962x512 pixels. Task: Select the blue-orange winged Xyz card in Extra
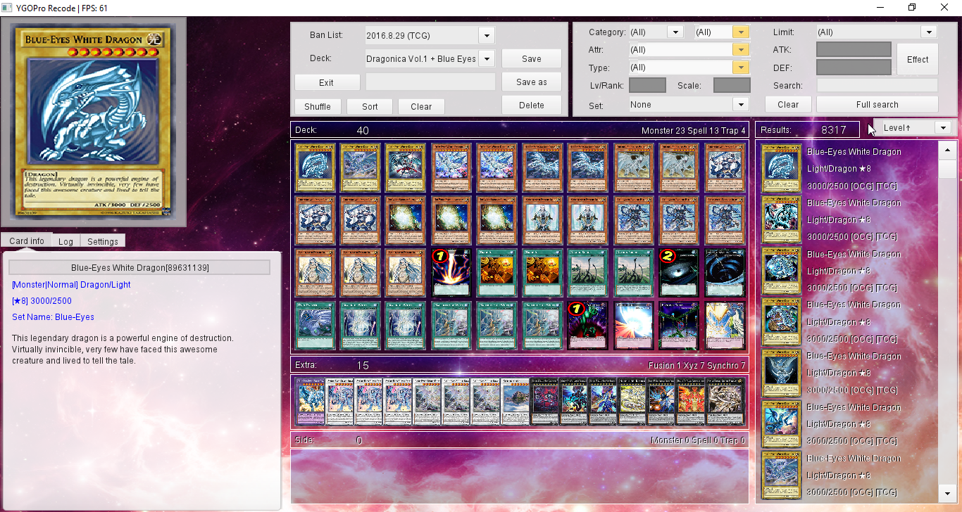[662, 402]
